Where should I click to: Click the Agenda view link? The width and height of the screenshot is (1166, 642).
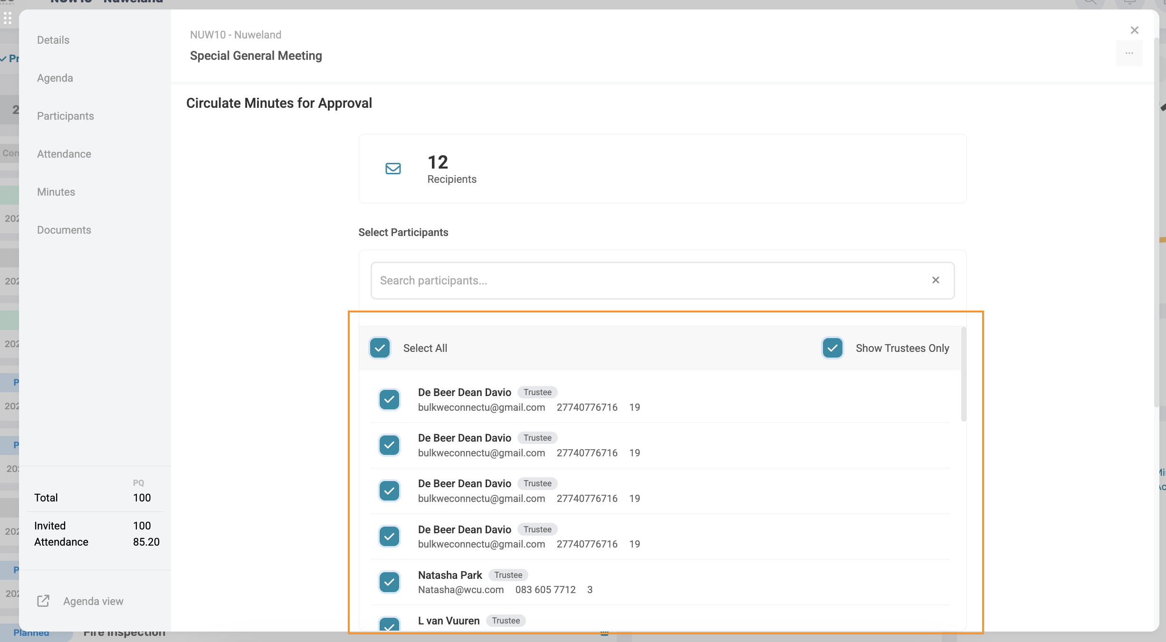pos(93,601)
